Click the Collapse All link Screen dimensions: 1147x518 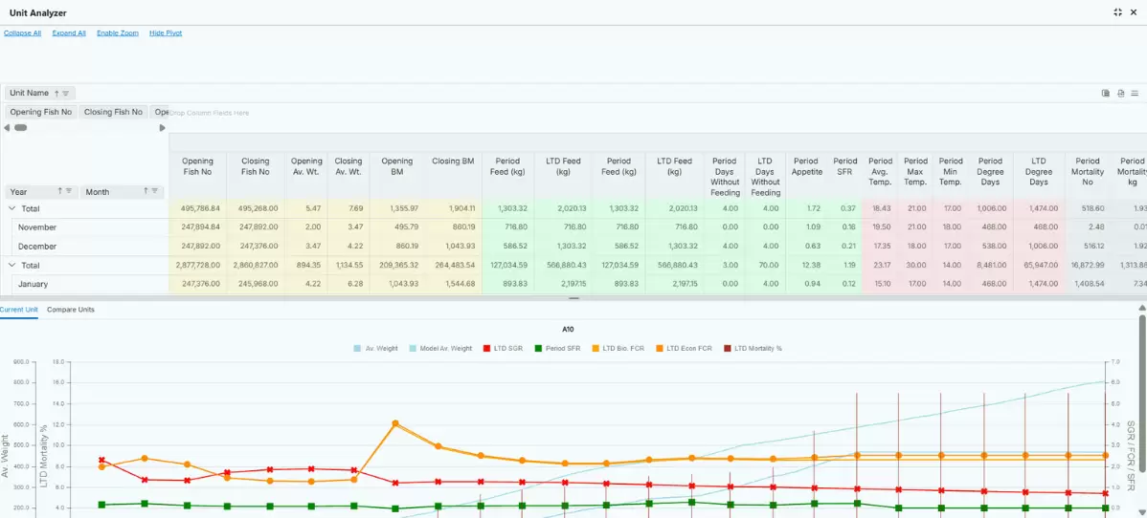pyautogui.click(x=22, y=33)
